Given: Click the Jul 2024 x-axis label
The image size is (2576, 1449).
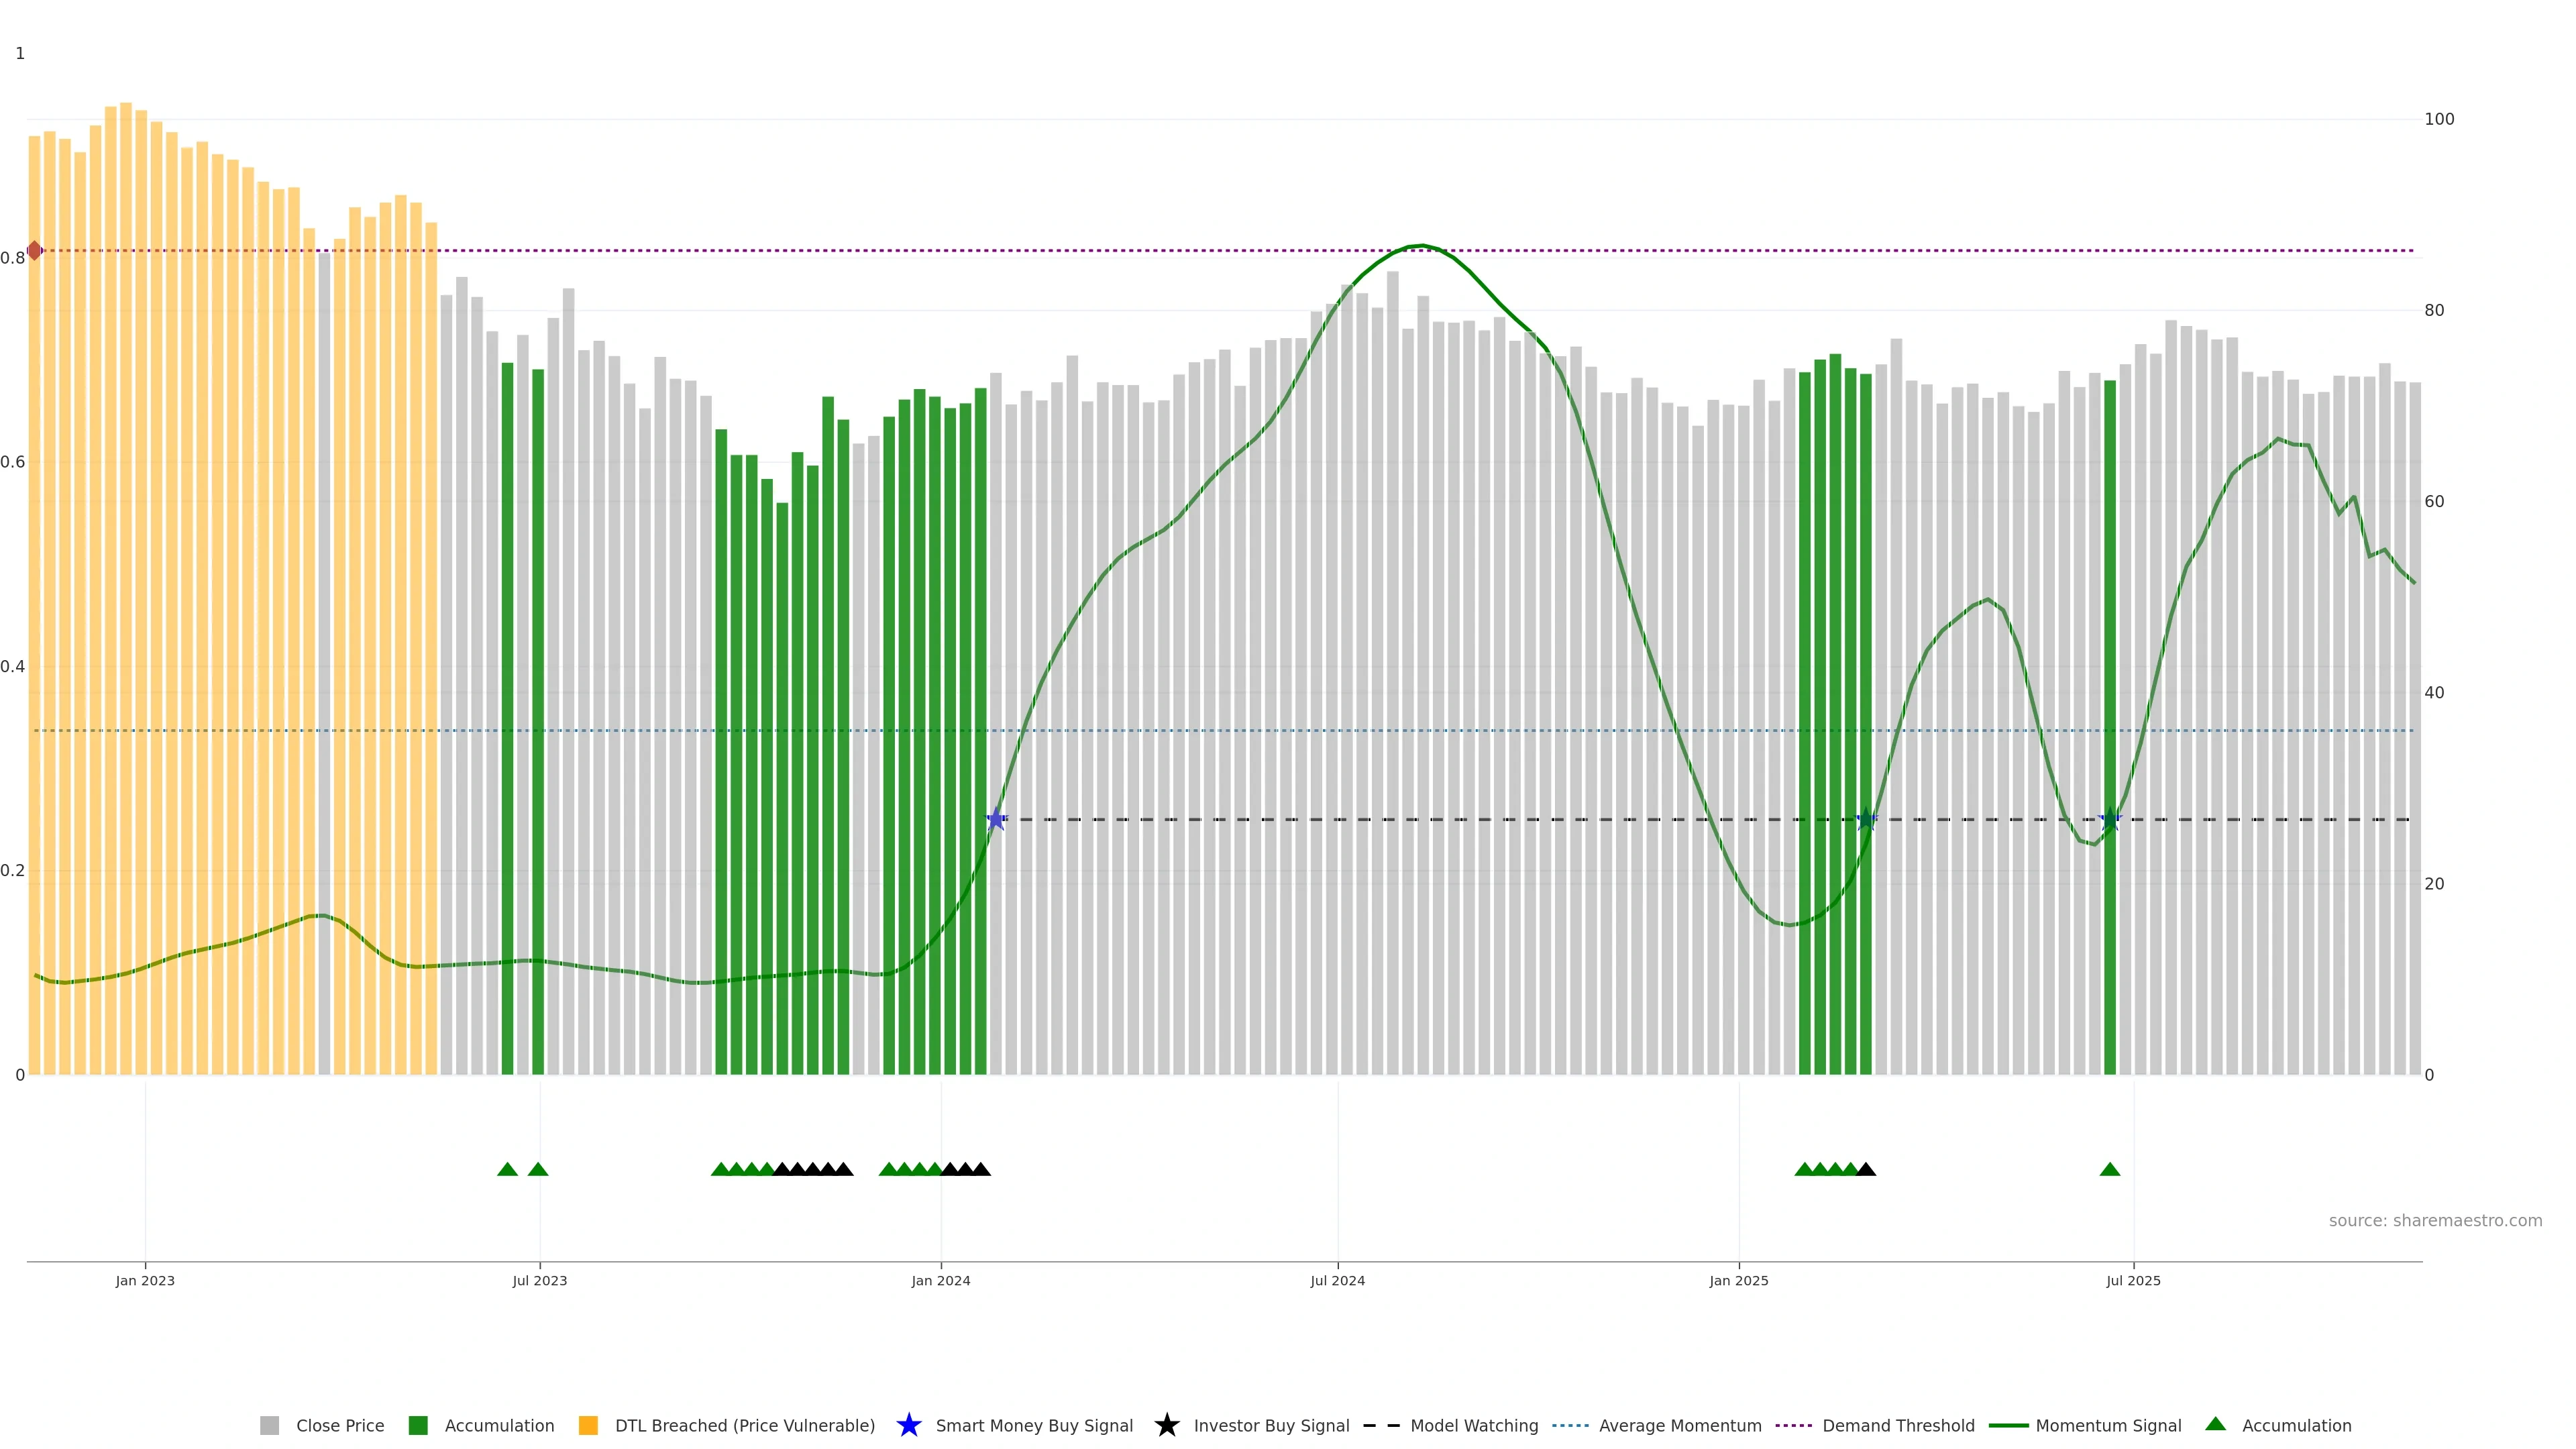Looking at the screenshot, I should pos(1337,1281).
